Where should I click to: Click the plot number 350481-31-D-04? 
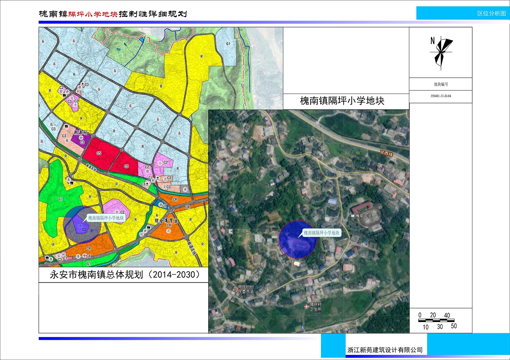pyautogui.click(x=440, y=96)
